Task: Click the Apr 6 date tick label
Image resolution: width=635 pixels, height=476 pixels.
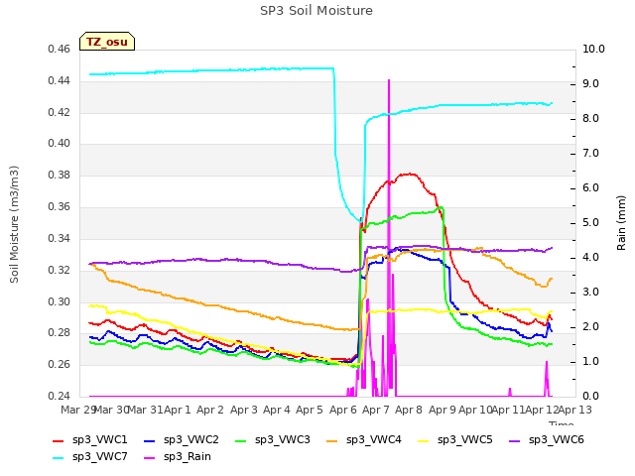Action: tap(343, 410)
